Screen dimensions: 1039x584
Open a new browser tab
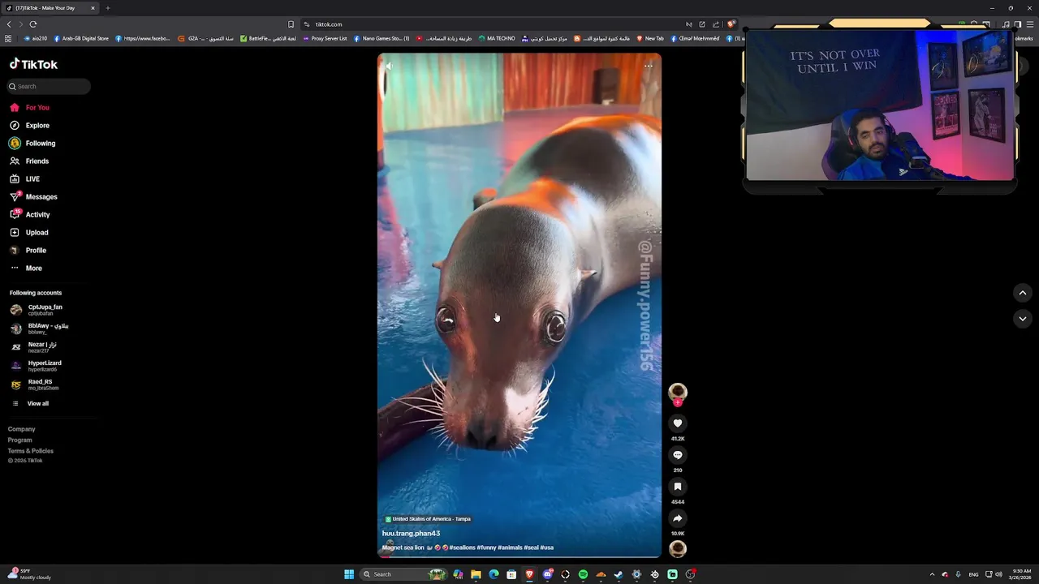(107, 8)
